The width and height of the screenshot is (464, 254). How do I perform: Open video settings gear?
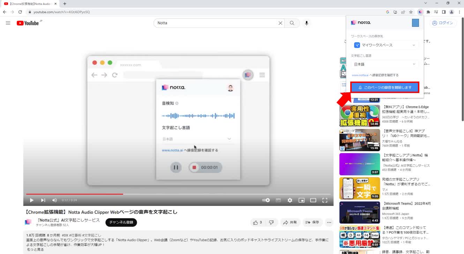coord(290,200)
